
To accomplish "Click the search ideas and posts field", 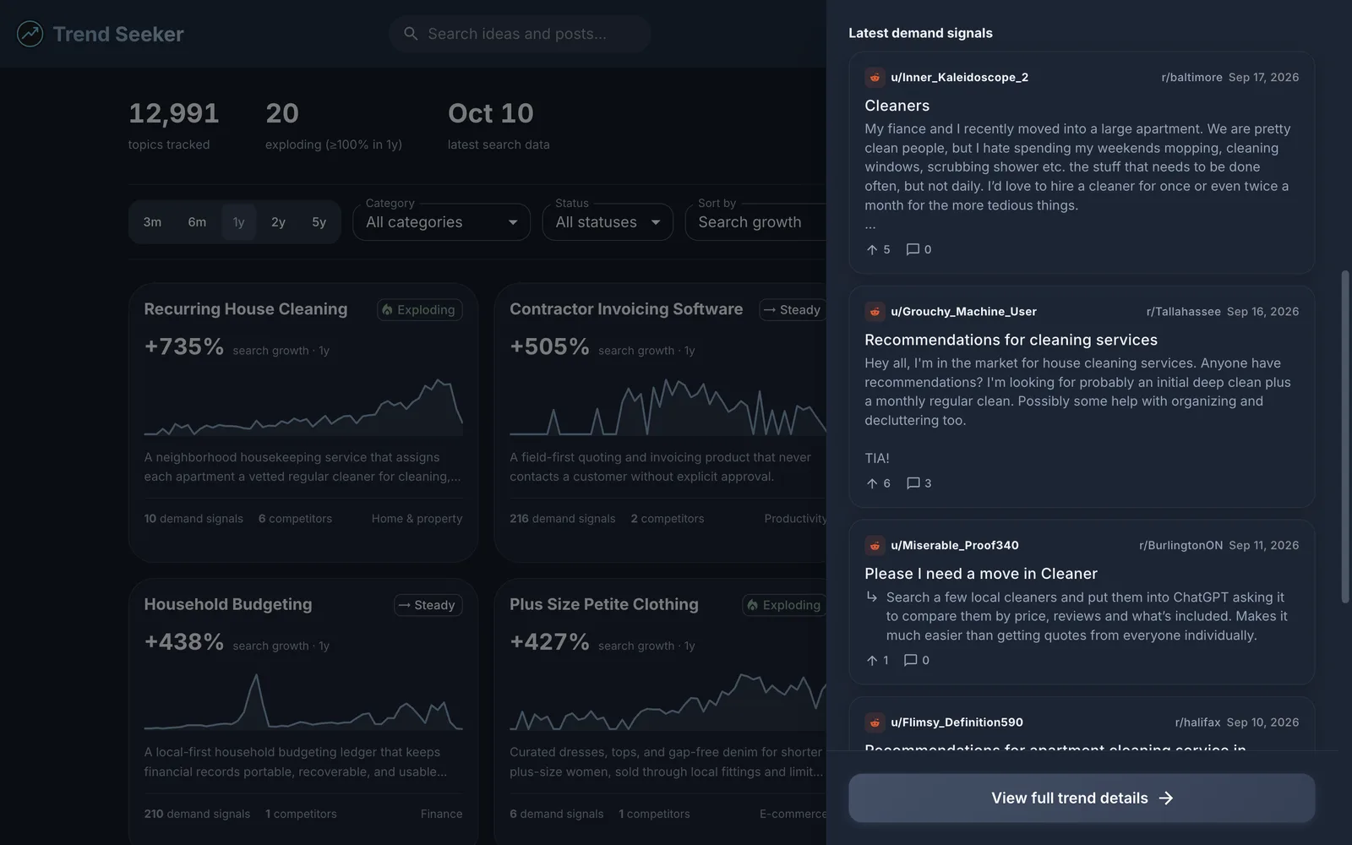I will coord(520,34).
